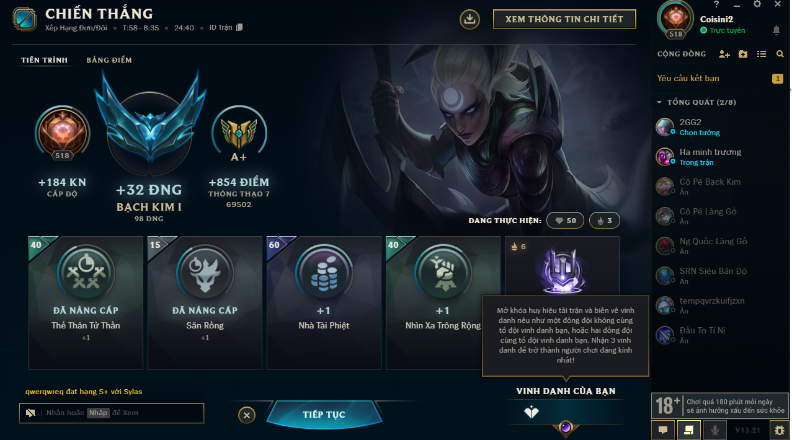Switch to the BẢNG ĐIỂM tab
The width and height of the screenshot is (792, 440).
109,60
